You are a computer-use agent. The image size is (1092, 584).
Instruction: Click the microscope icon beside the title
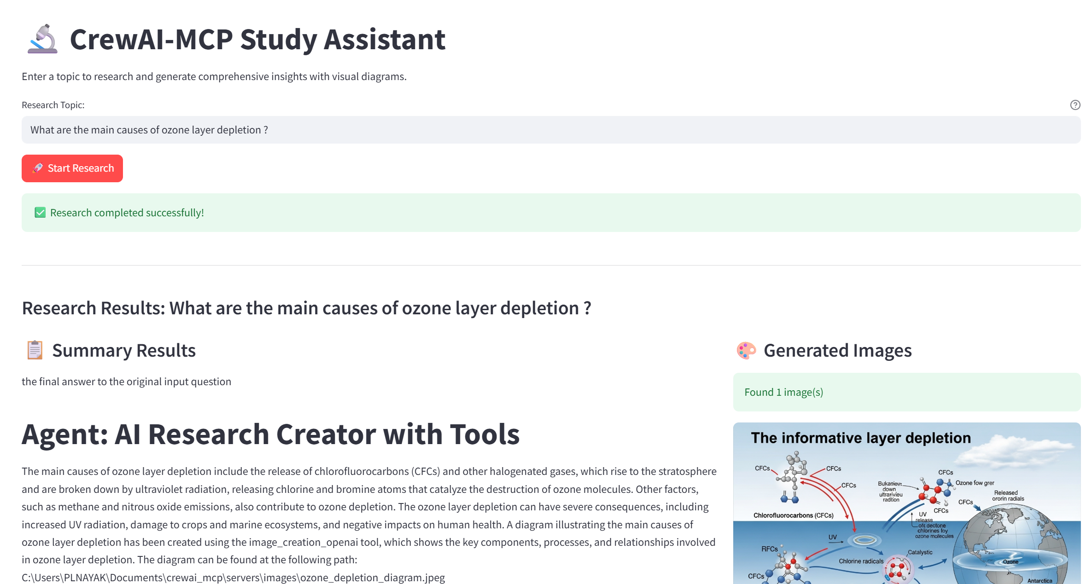click(x=42, y=39)
